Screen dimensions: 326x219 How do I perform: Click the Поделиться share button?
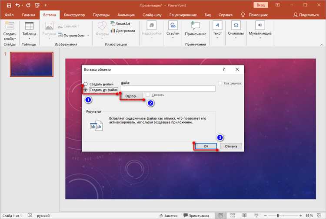click(x=306, y=15)
